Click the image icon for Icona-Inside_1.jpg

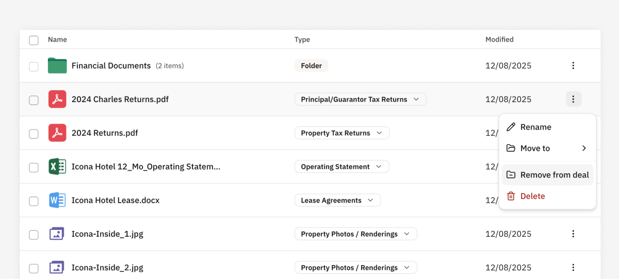tap(57, 234)
